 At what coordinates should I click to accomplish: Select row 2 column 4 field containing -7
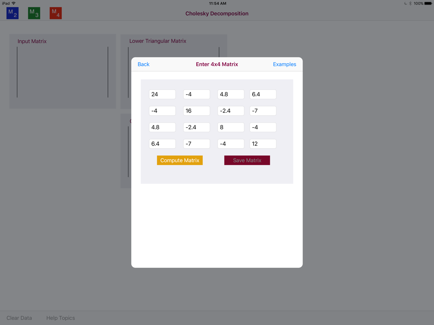[263, 111]
